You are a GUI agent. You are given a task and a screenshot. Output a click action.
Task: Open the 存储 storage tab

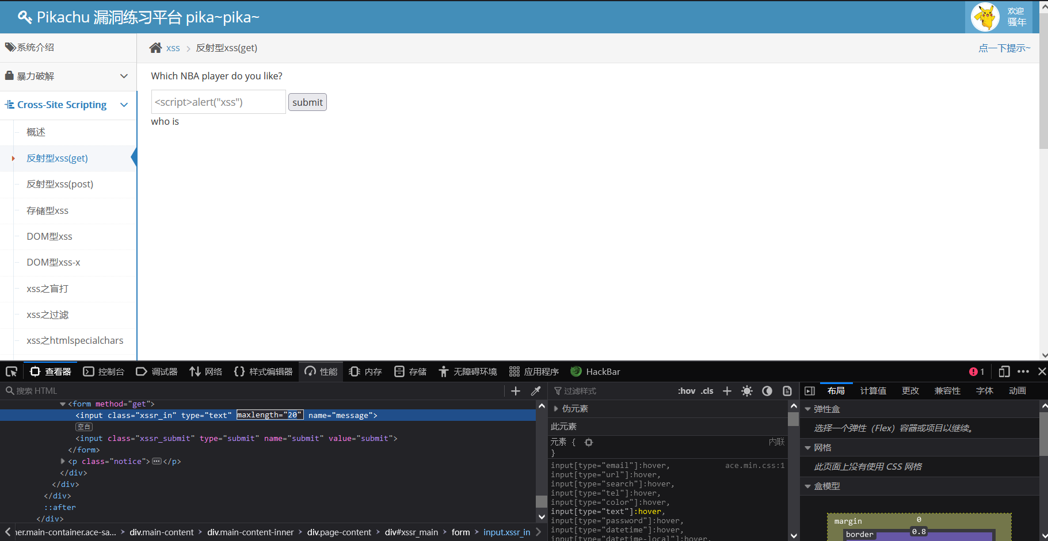click(x=410, y=371)
